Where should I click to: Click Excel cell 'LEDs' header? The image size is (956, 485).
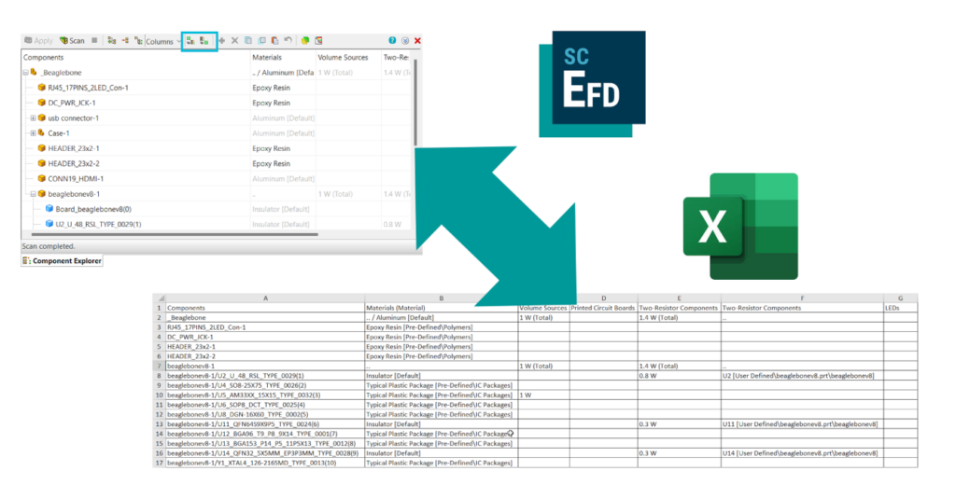(900, 309)
